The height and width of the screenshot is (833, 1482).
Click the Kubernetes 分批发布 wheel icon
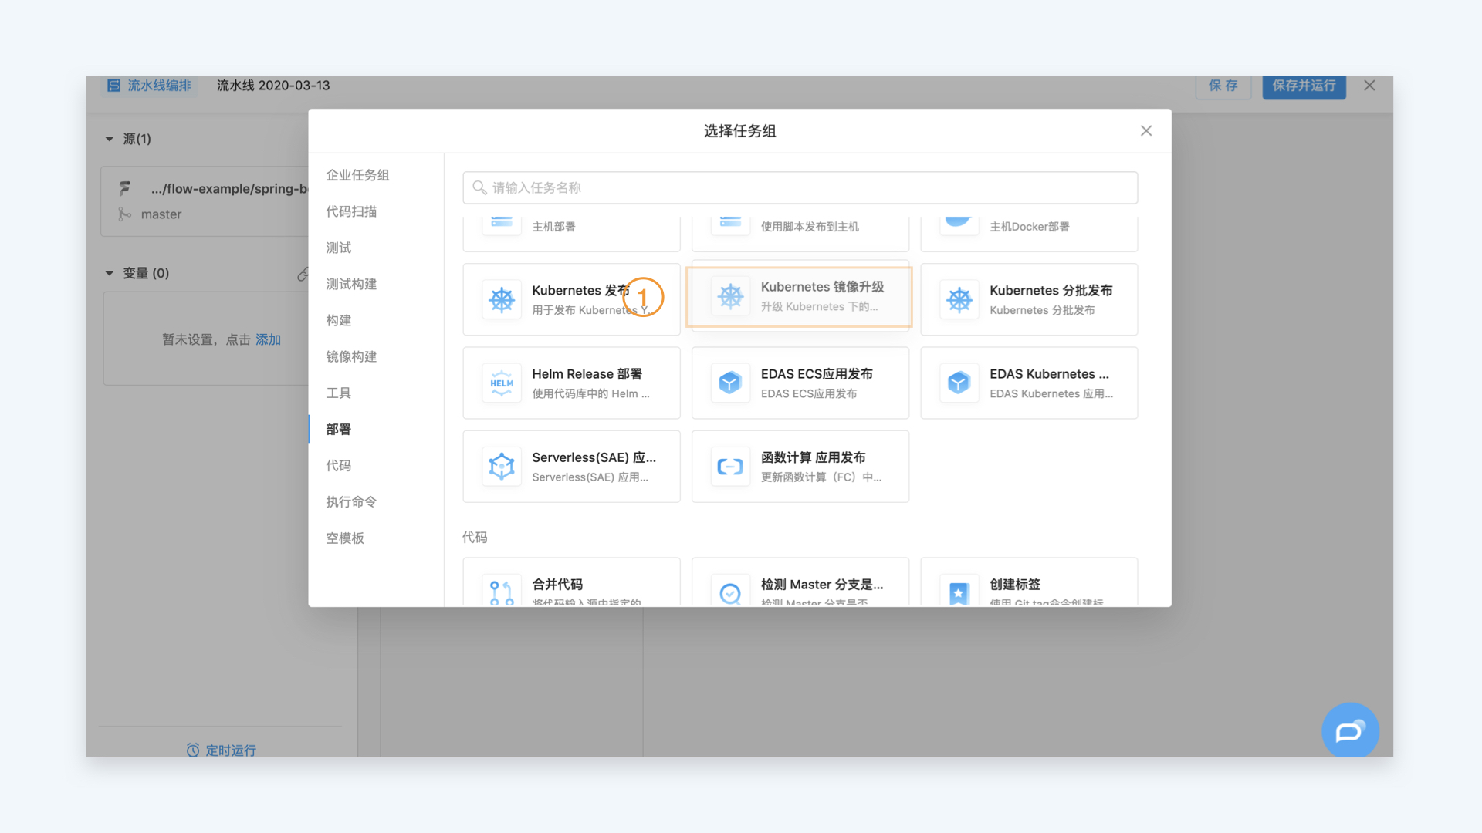(x=959, y=299)
